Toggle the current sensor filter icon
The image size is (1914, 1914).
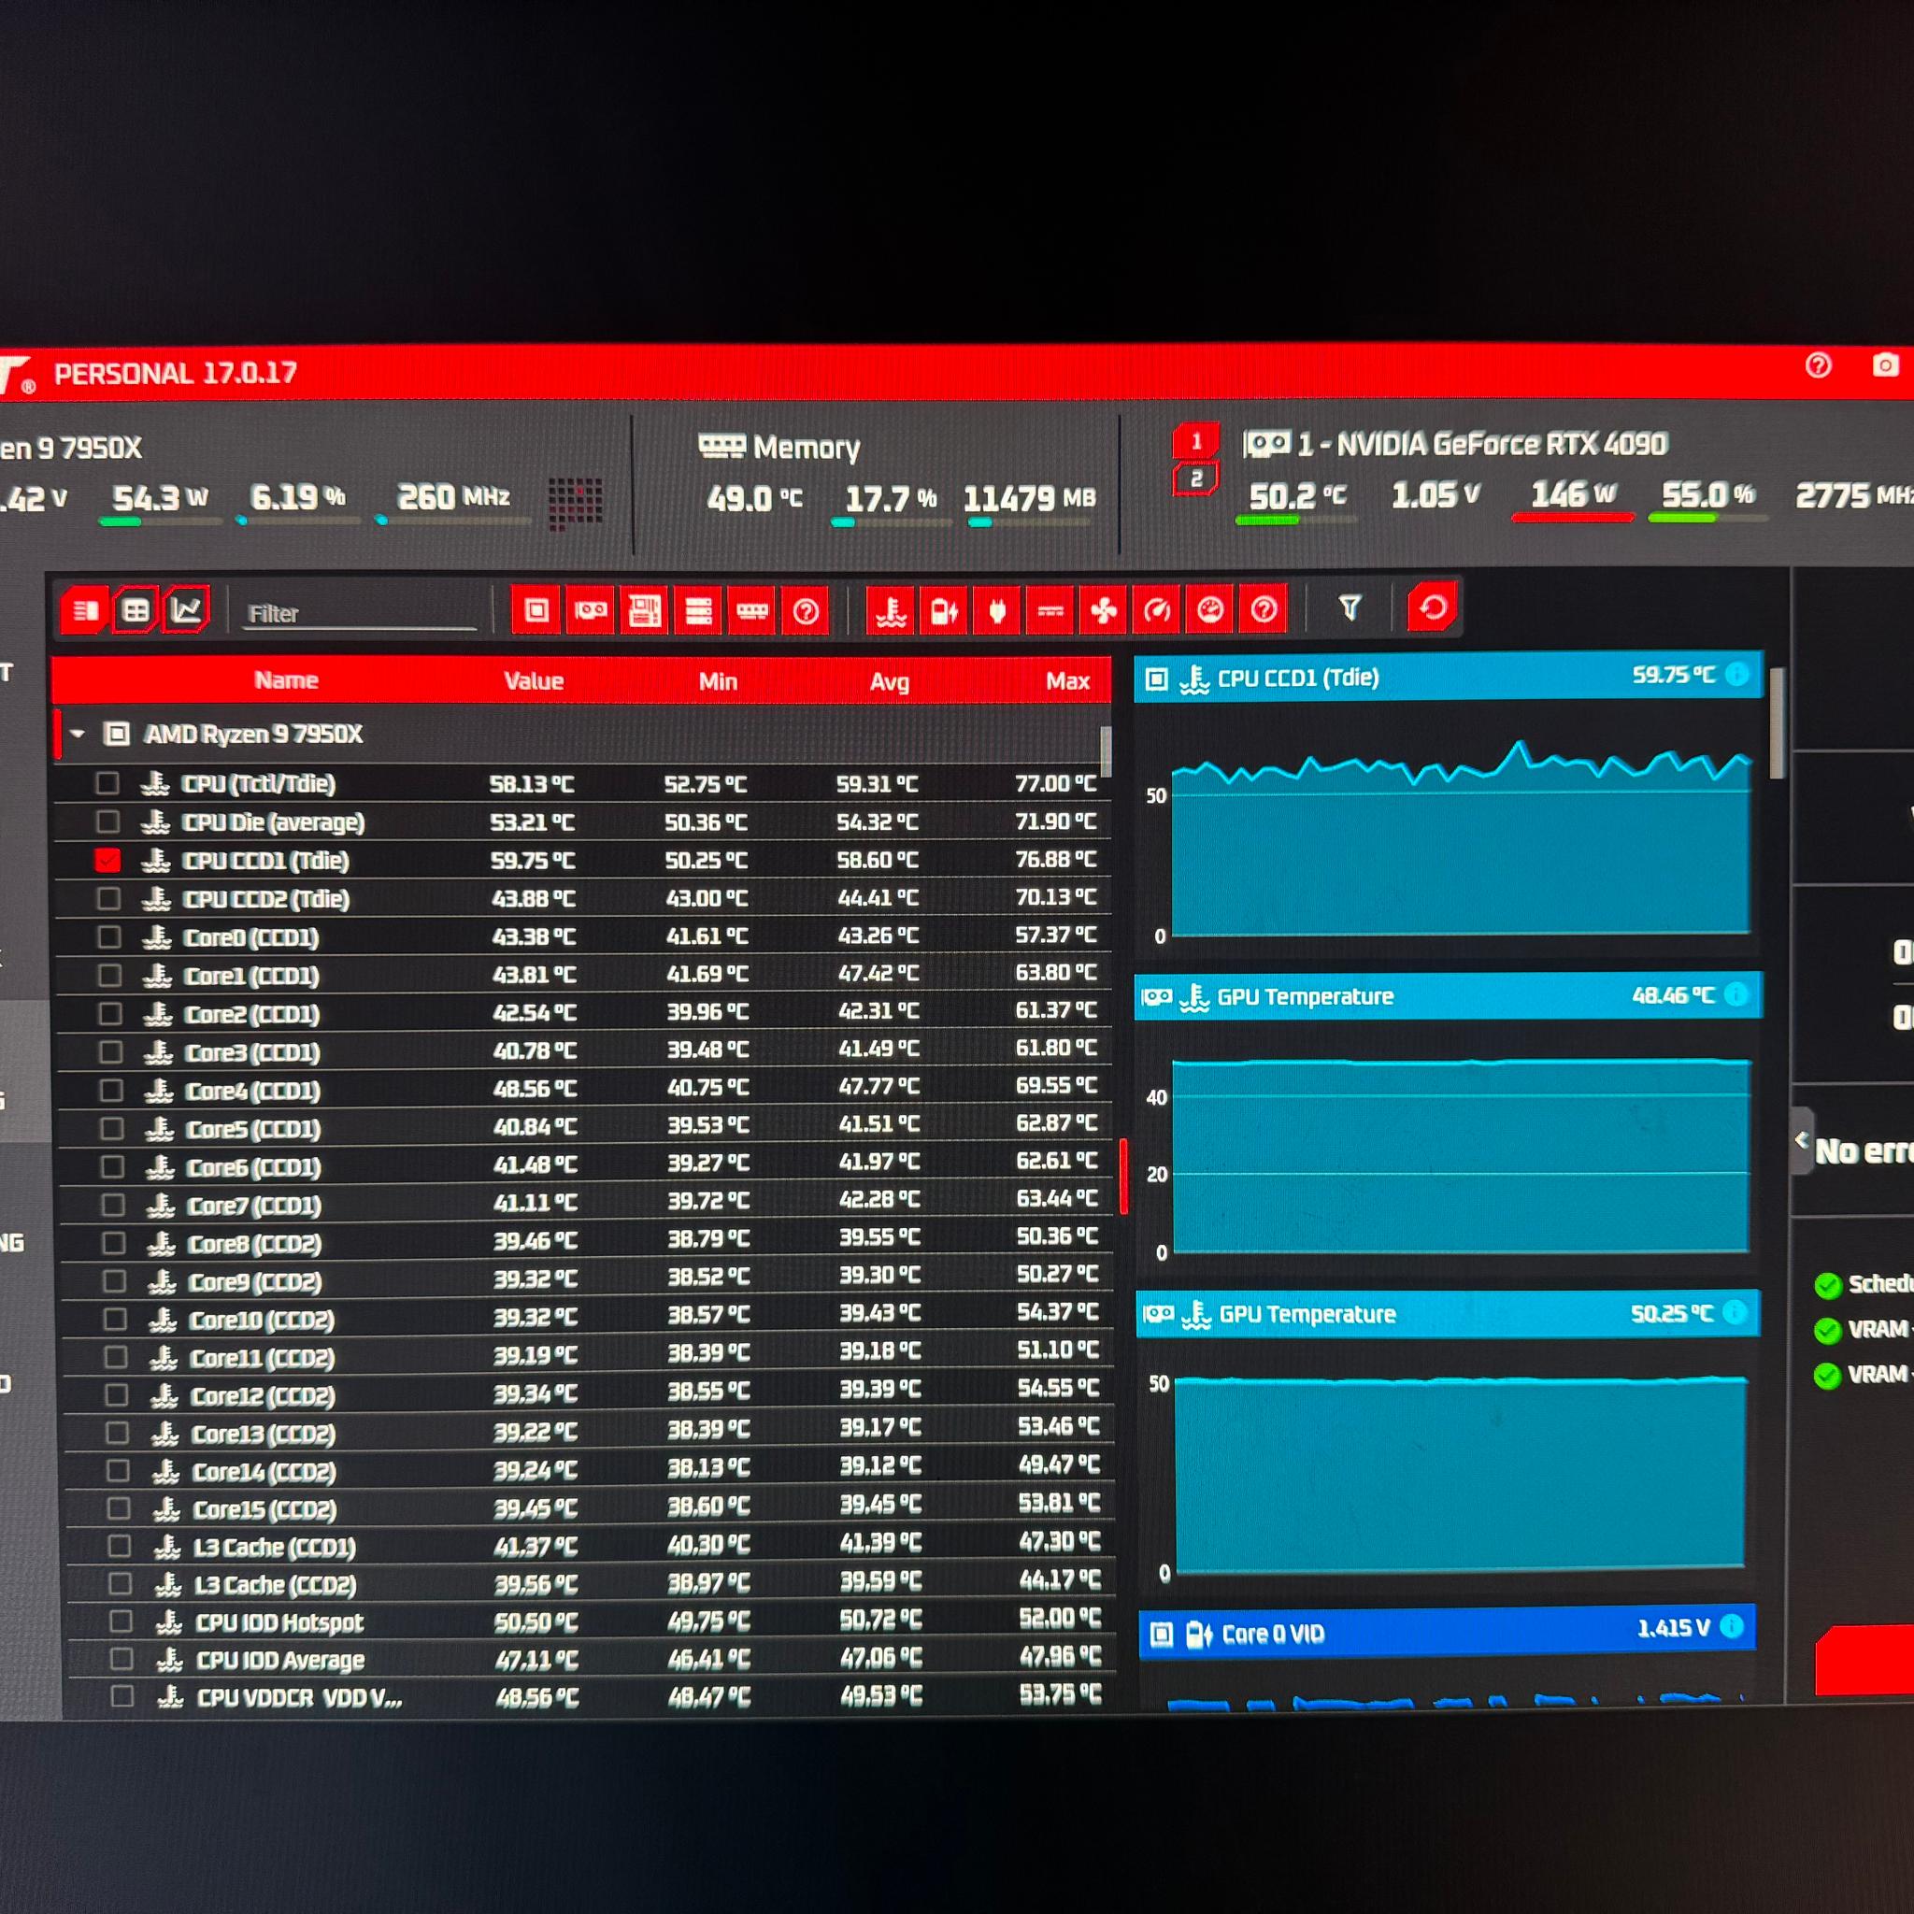pyautogui.click(x=1050, y=610)
